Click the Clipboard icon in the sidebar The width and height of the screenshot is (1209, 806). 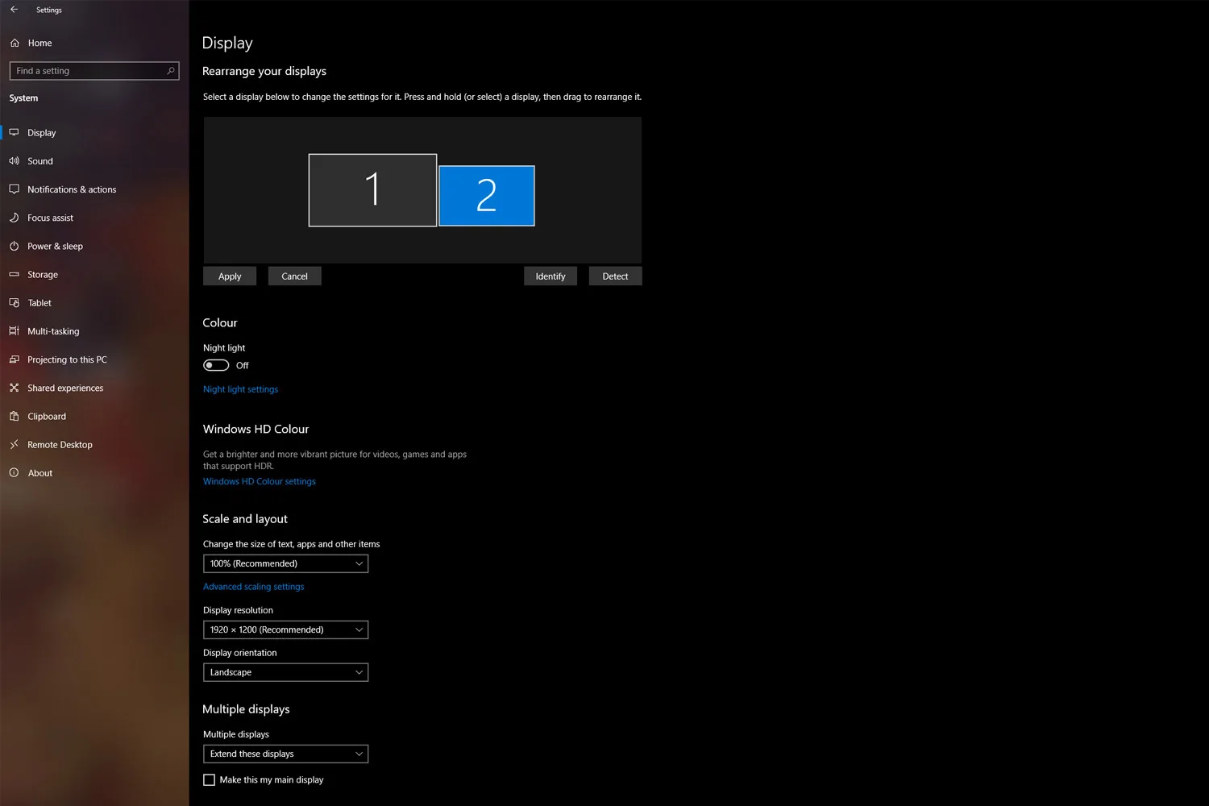click(x=15, y=417)
